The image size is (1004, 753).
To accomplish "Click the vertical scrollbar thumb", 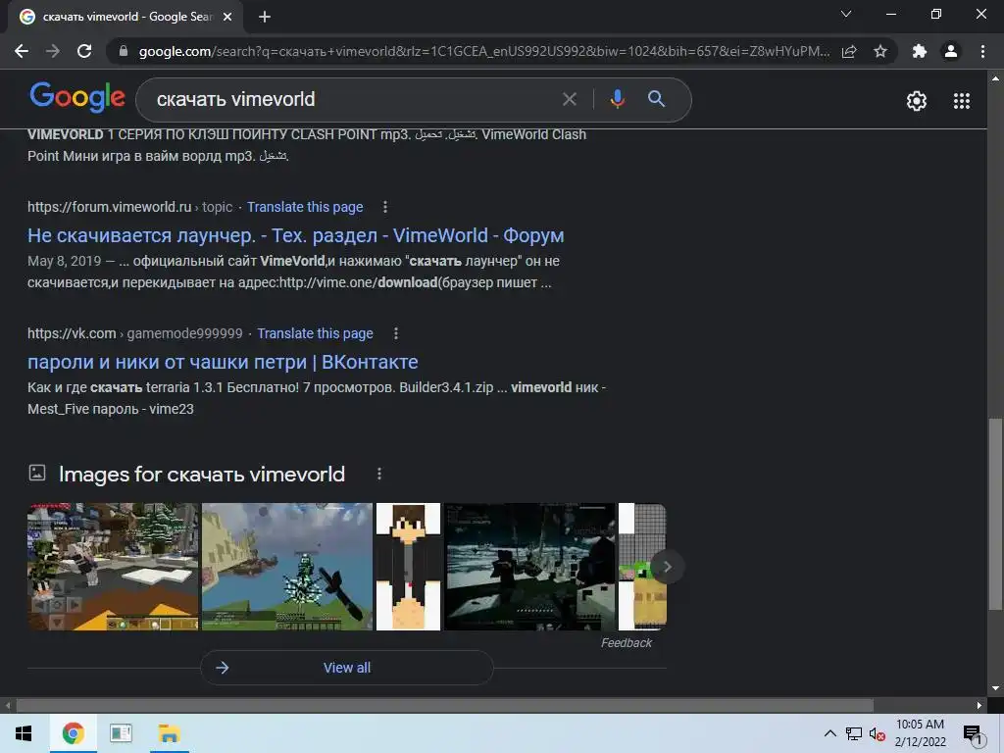I will pyautogui.click(x=995, y=514).
